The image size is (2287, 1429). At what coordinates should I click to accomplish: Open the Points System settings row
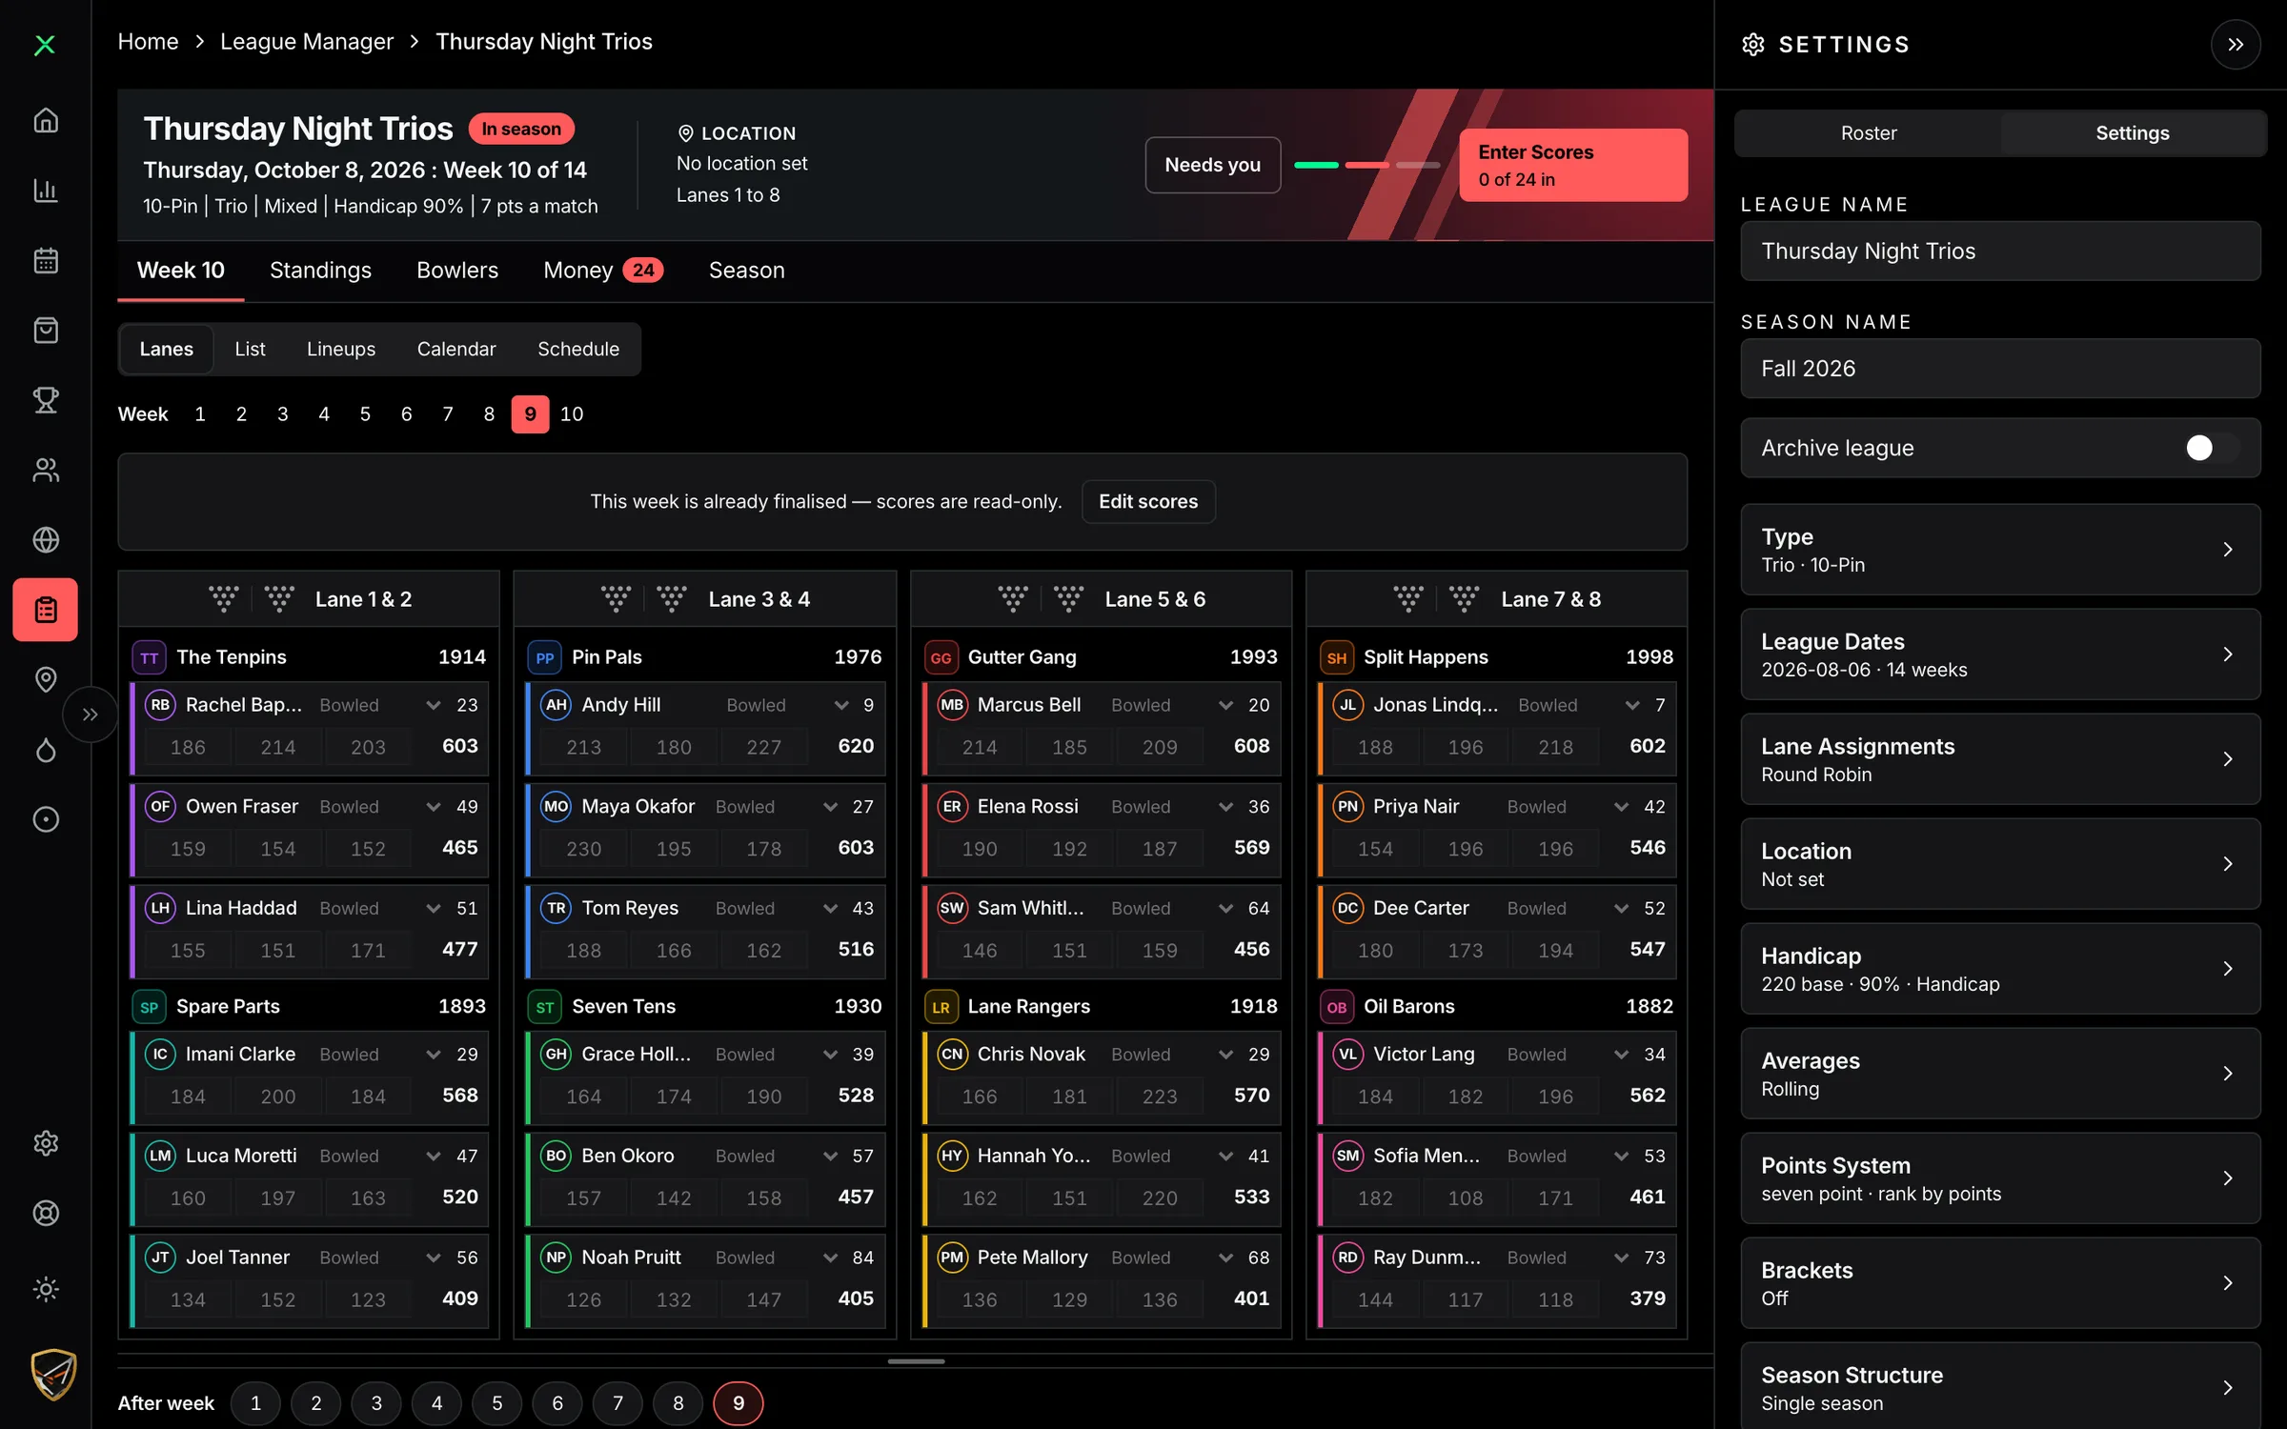coord(2000,1178)
